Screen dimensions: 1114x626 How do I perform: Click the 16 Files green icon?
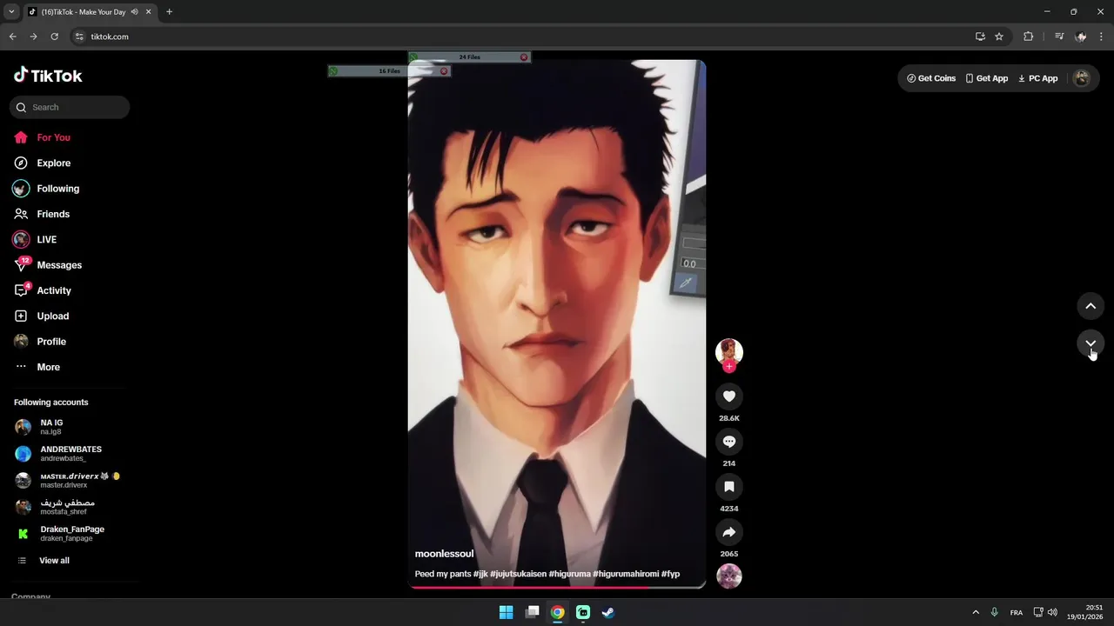coord(333,71)
